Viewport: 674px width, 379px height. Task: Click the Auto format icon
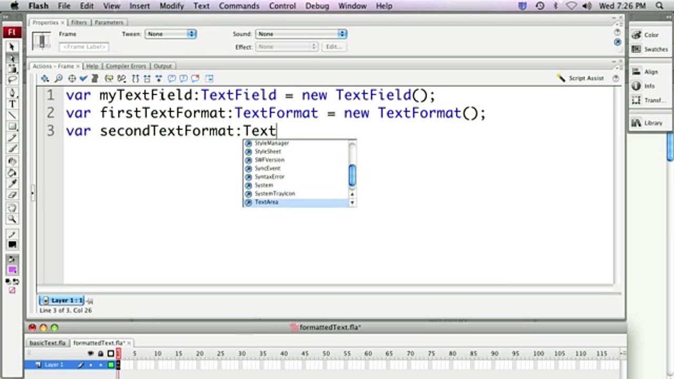[95, 78]
